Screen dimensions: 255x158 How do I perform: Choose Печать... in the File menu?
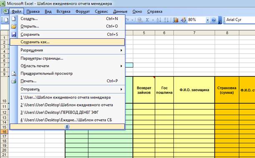click(x=67, y=81)
